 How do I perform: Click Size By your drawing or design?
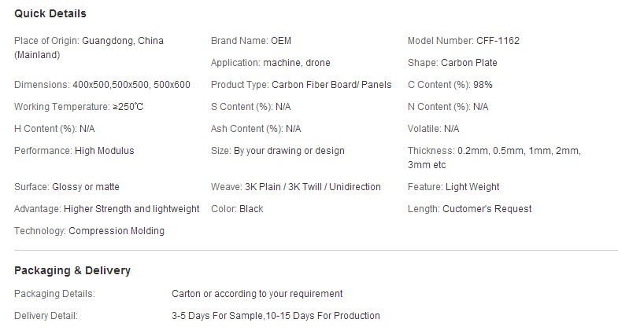coord(277,151)
